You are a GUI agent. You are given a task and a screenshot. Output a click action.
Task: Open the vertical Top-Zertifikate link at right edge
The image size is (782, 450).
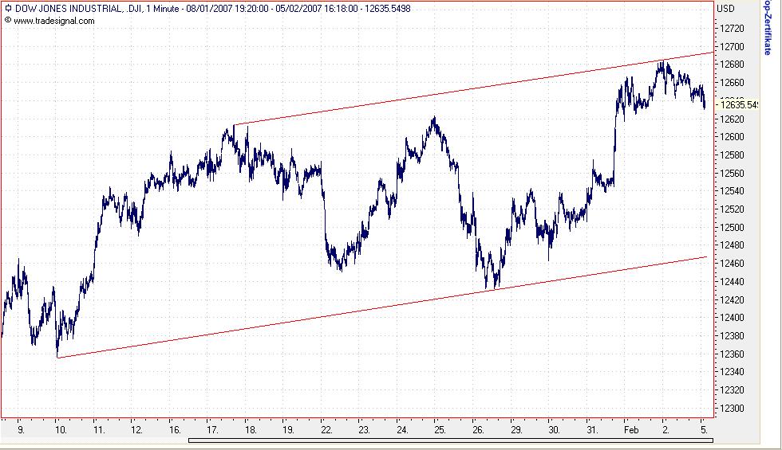point(767,27)
